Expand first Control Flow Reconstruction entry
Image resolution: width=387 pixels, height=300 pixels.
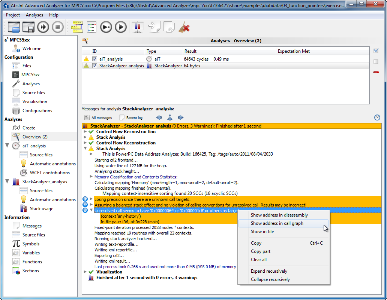pyautogui.click(x=85, y=131)
